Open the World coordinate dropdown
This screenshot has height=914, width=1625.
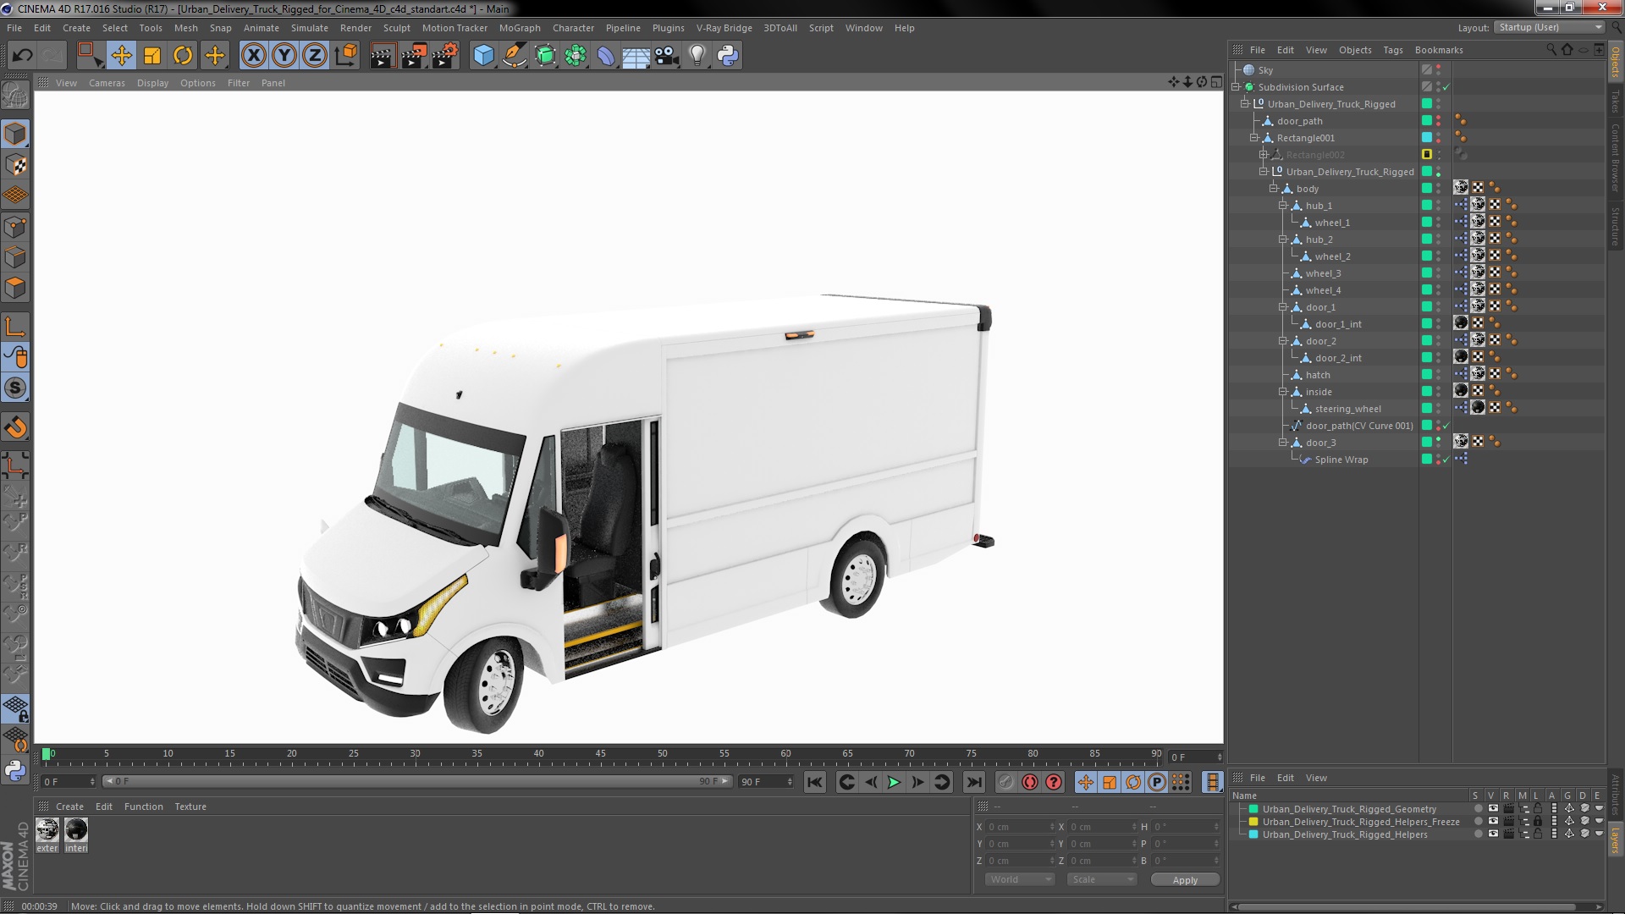point(1020,879)
